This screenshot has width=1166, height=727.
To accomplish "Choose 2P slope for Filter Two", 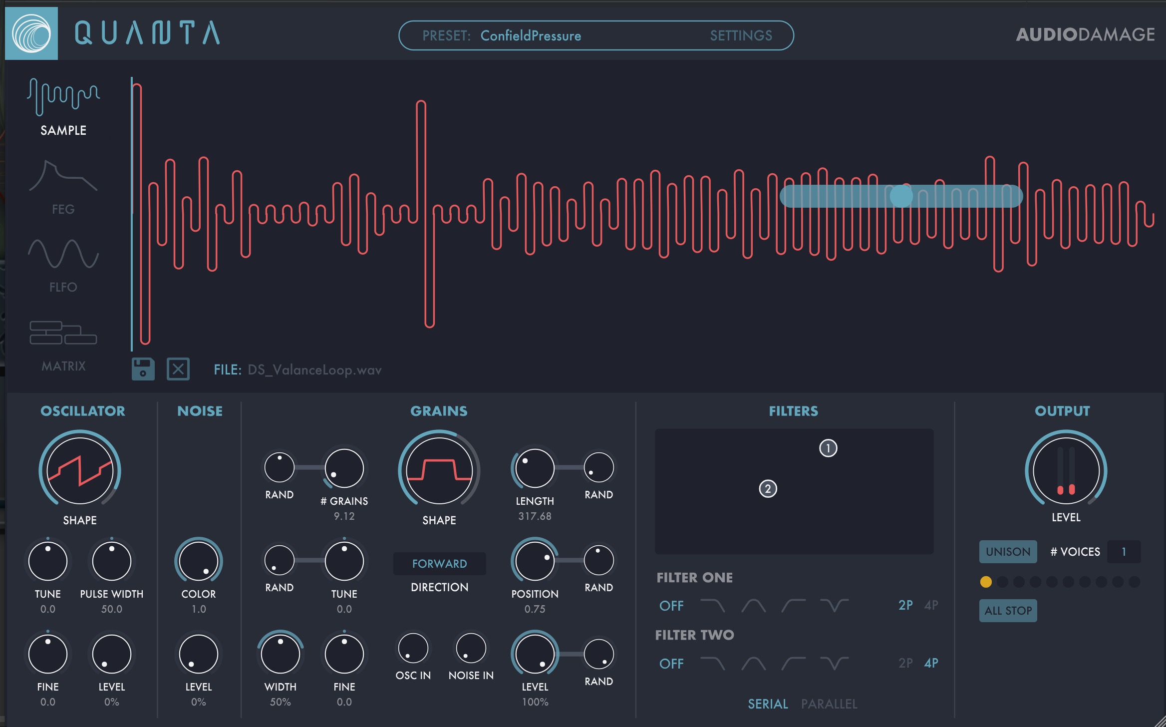I will point(905,663).
